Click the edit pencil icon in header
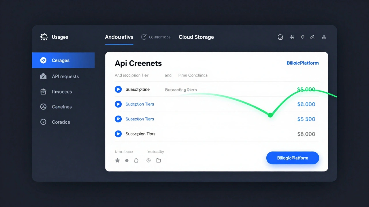Image resolution: width=369 pixels, height=207 pixels. (312, 37)
